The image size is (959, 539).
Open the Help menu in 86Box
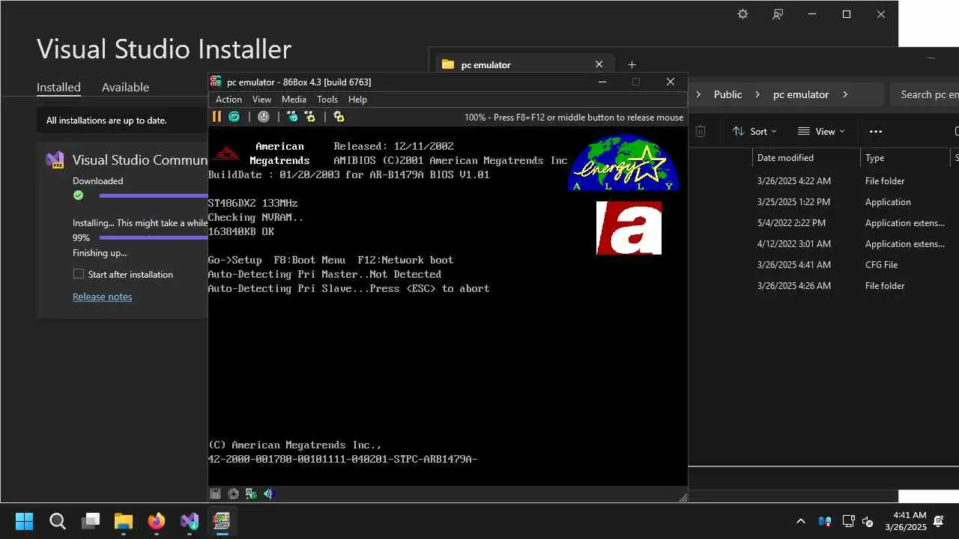(357, 100)
